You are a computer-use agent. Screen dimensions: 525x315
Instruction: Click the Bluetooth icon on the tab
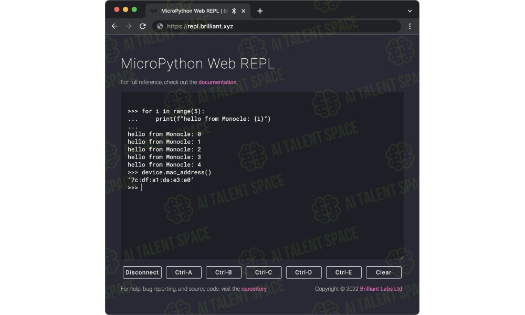click(x=234, y=11)
